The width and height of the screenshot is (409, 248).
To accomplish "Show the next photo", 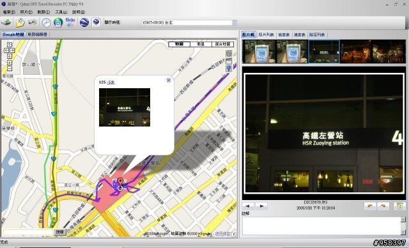I will coord(261,206).
